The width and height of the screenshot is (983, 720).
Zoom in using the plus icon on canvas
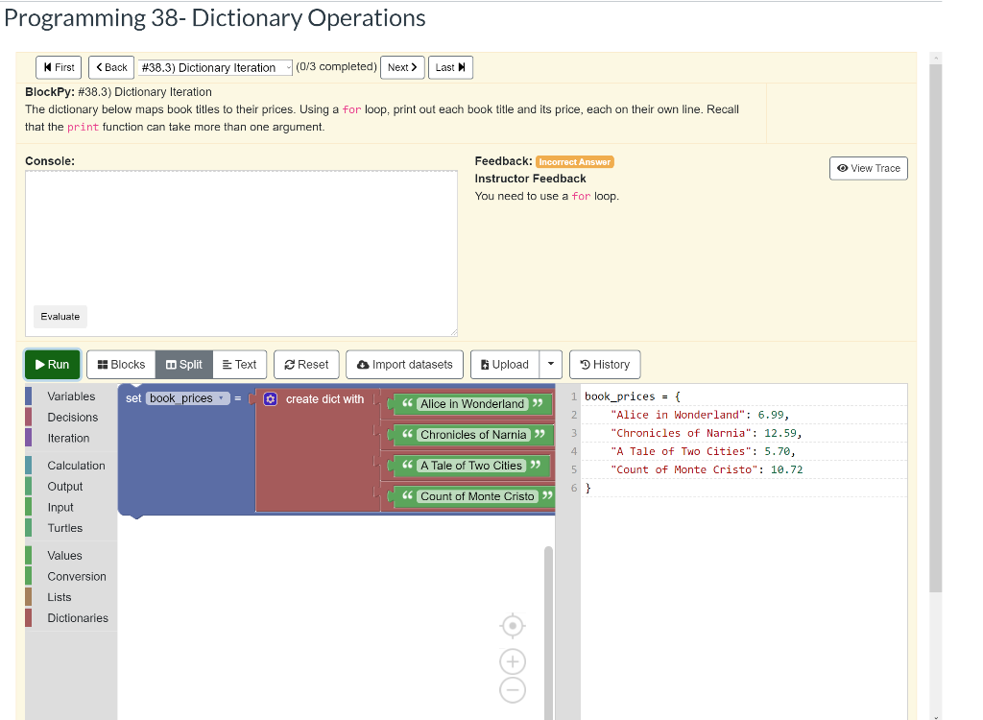(x=513, y=661)
